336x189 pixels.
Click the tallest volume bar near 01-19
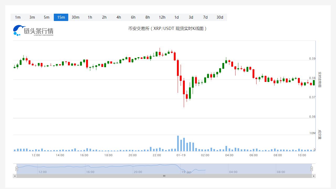tap(178, 143)
